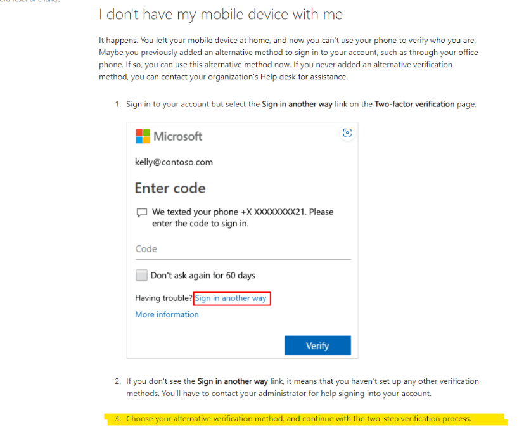Click the 'Having trouble?' label
This screenshot has width=531, height=429.
point(163,298)
